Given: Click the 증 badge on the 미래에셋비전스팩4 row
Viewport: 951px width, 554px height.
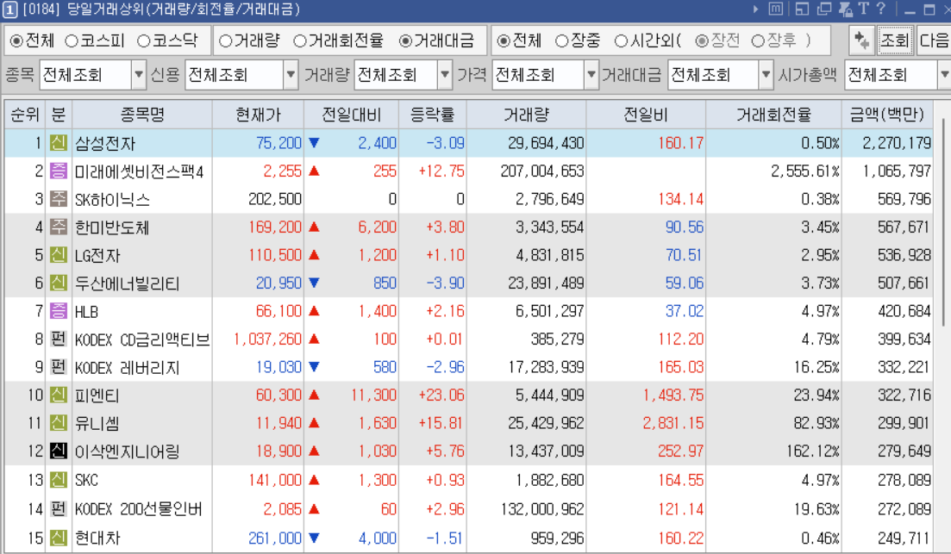Looking at the screenshot, I should coord(59,171).
